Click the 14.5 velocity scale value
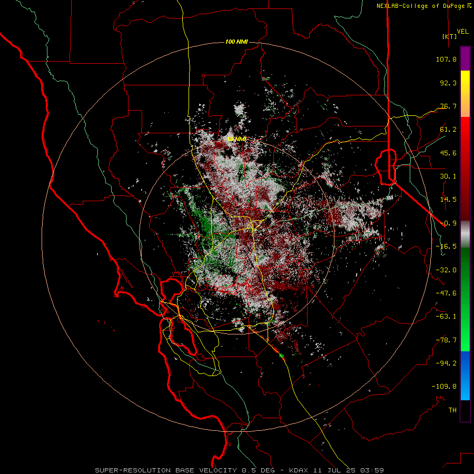This screenshot has width=474, height=474. [448, 200]
